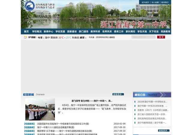Open the students lined up news photo
Viewport: 192px width, 135px height.
40,109
